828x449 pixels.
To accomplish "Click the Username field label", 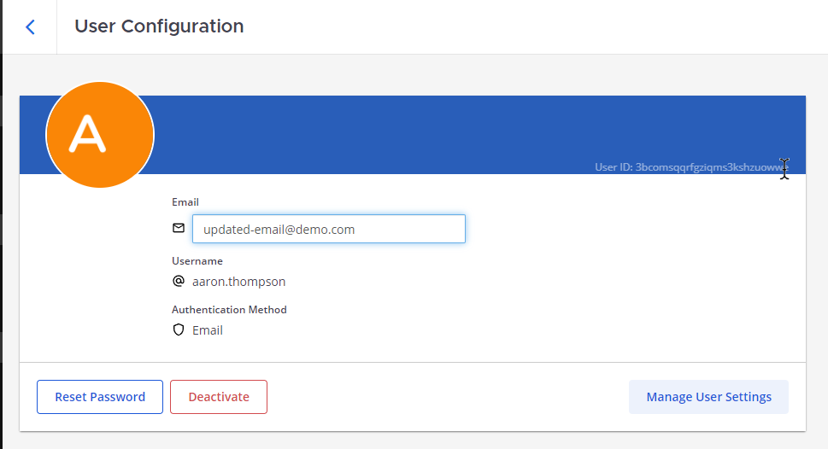I will click(x=197, y=261).
